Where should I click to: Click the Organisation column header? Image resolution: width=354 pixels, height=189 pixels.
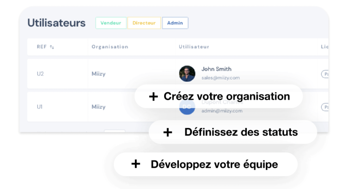pos(110,47)
